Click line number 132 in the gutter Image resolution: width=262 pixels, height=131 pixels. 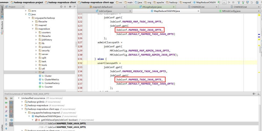80,63
